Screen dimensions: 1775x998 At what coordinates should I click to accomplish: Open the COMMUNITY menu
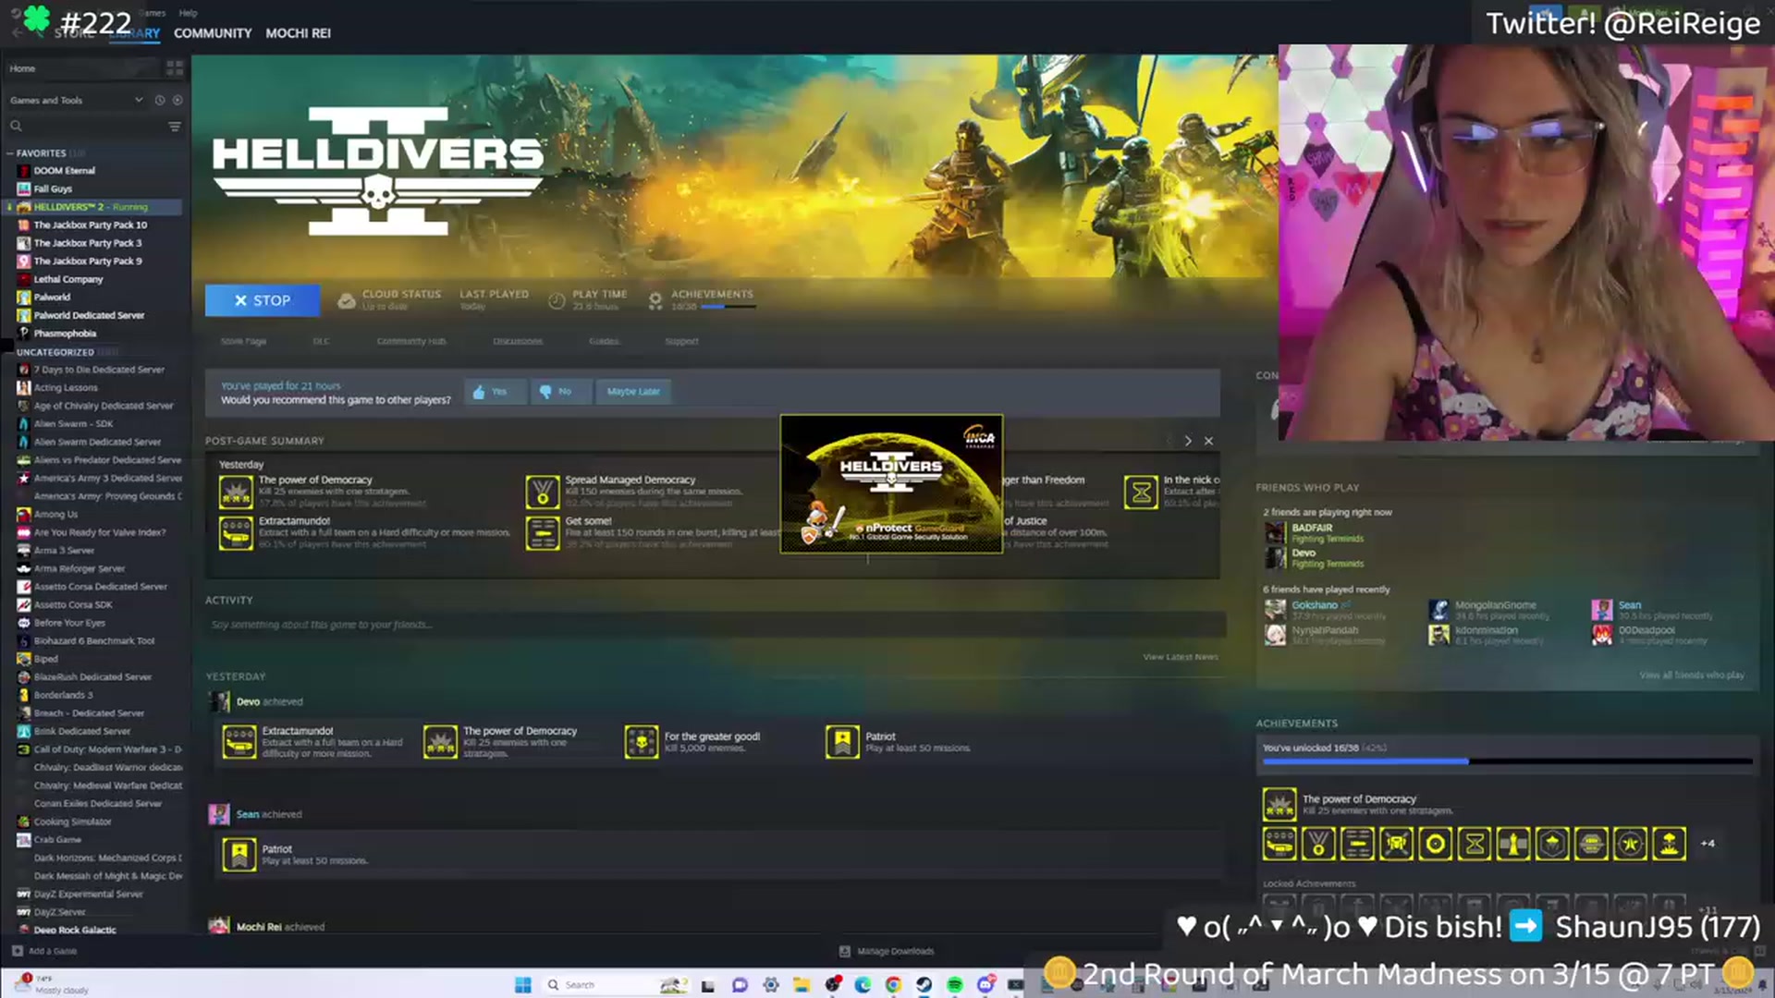213,33
